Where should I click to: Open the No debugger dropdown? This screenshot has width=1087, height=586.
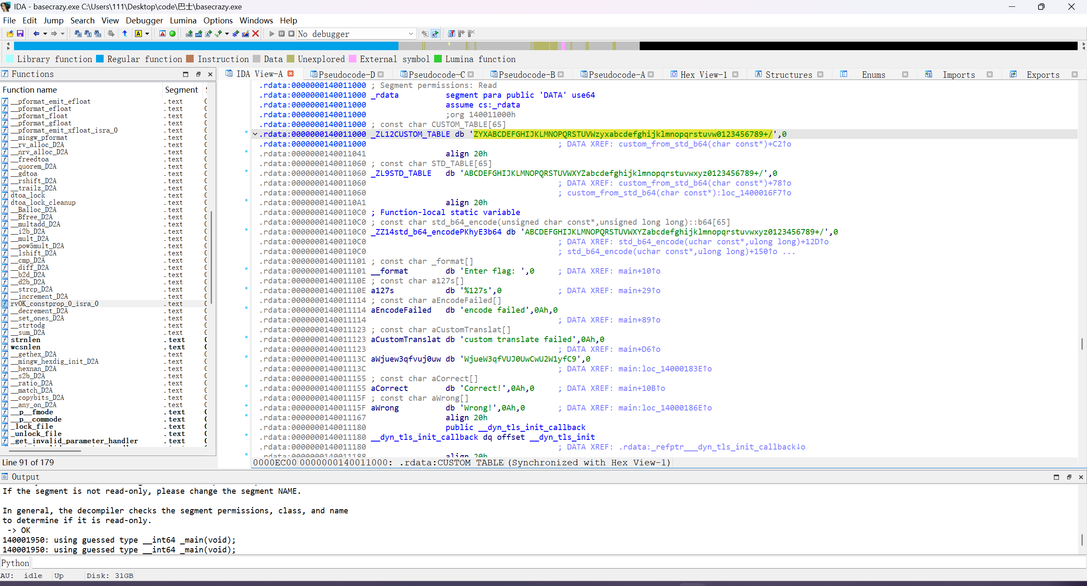click(x=411, y=34)
